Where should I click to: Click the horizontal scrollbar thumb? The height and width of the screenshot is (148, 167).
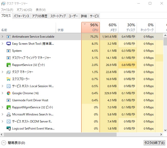[60, 135]
